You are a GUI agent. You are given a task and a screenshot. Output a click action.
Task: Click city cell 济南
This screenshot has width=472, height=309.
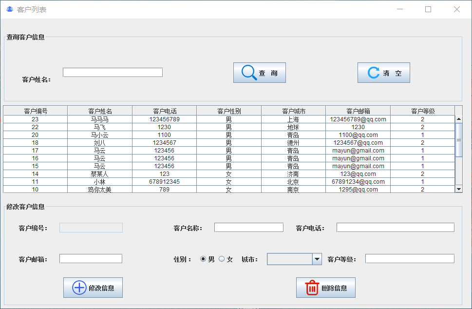(x=294, y=174)
